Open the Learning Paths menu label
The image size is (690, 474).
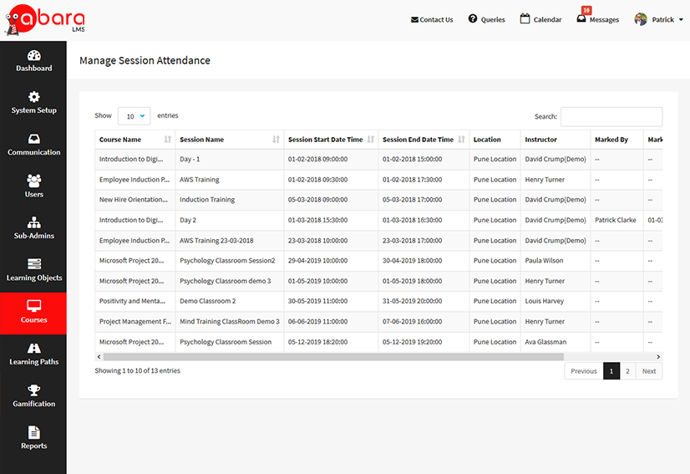click(x=34, y=362)
